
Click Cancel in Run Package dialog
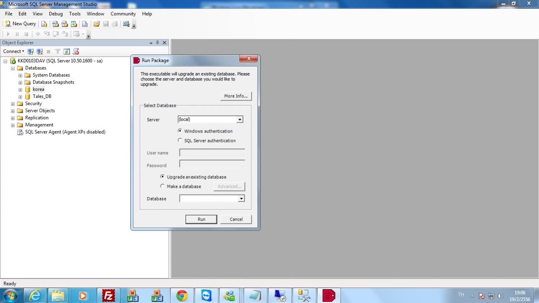pyautogui.click(x=236, y=219)
